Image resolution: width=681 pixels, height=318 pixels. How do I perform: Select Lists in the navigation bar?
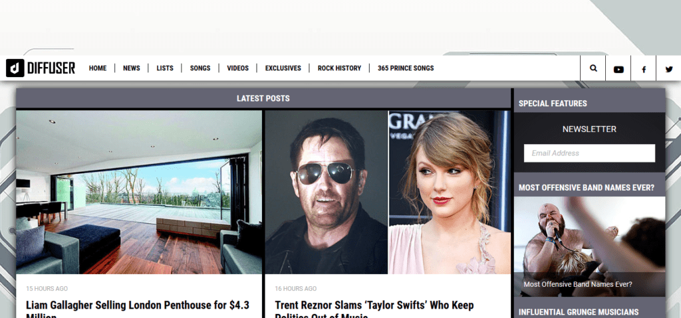pyautogui.click(x=165, y=68)
